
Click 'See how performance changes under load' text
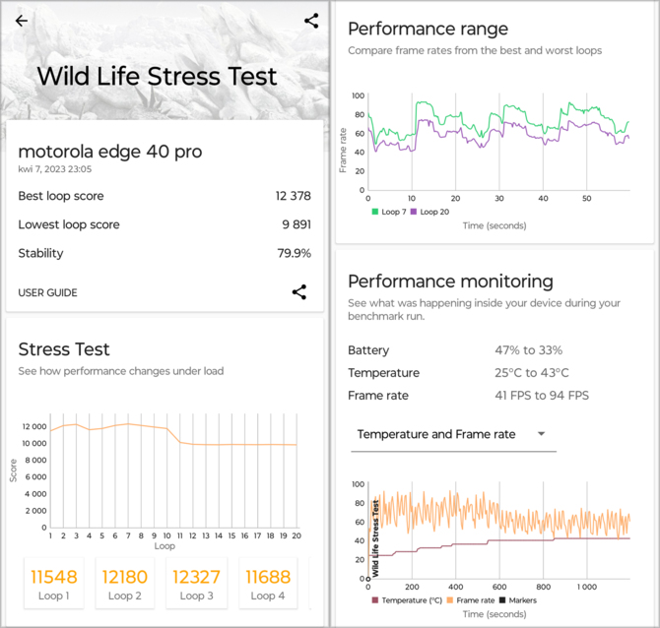click(121, 371)
